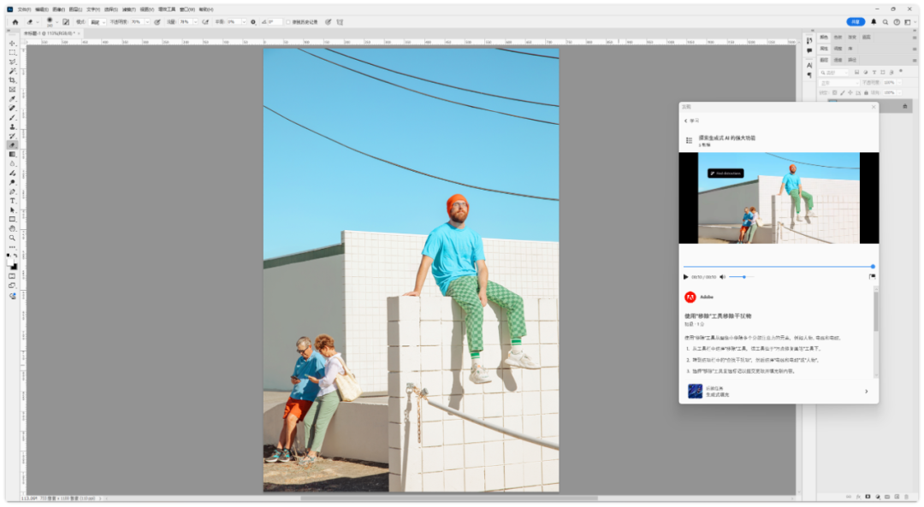Click the blue 共享 (Share) button
Image resolution: width=924 pixels, height=507 pixels.
click(856, 22)
